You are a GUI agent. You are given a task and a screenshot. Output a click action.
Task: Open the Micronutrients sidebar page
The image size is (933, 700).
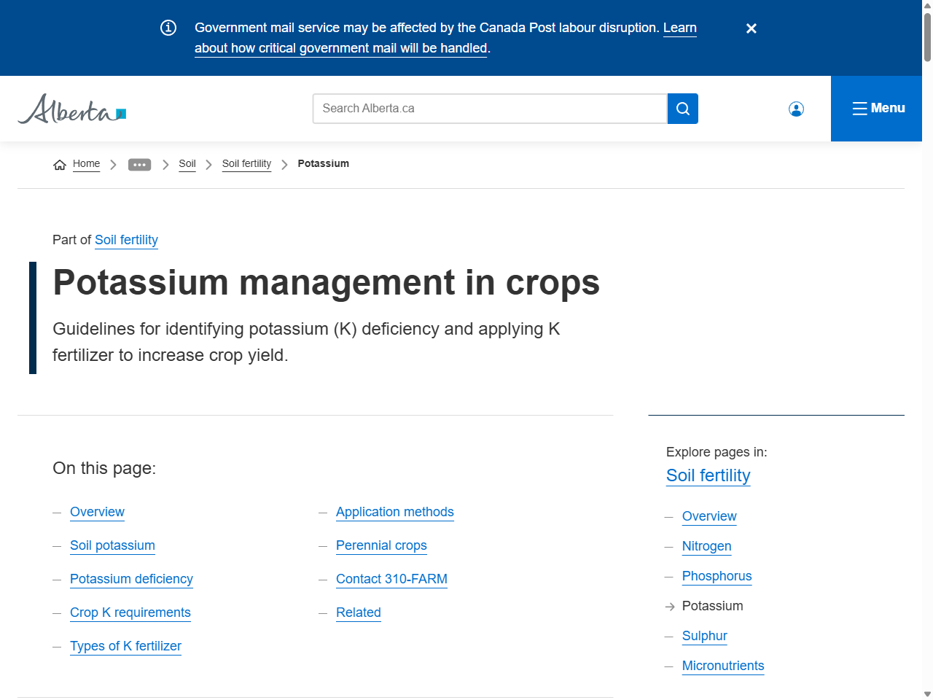click(723, 666)
